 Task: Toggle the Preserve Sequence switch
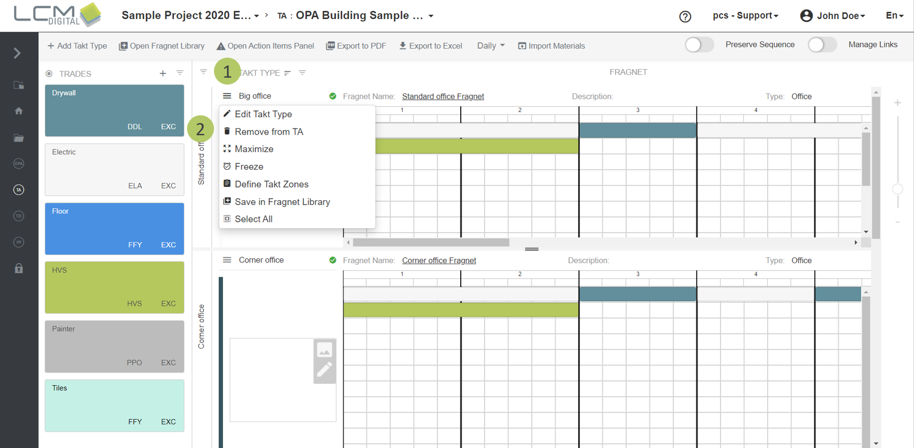699,45
